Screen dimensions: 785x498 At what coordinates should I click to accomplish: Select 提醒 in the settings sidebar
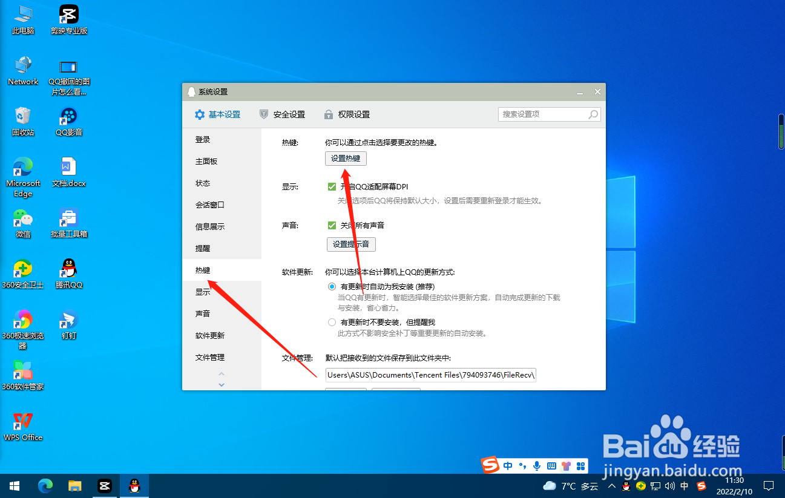tap(203, 248)
